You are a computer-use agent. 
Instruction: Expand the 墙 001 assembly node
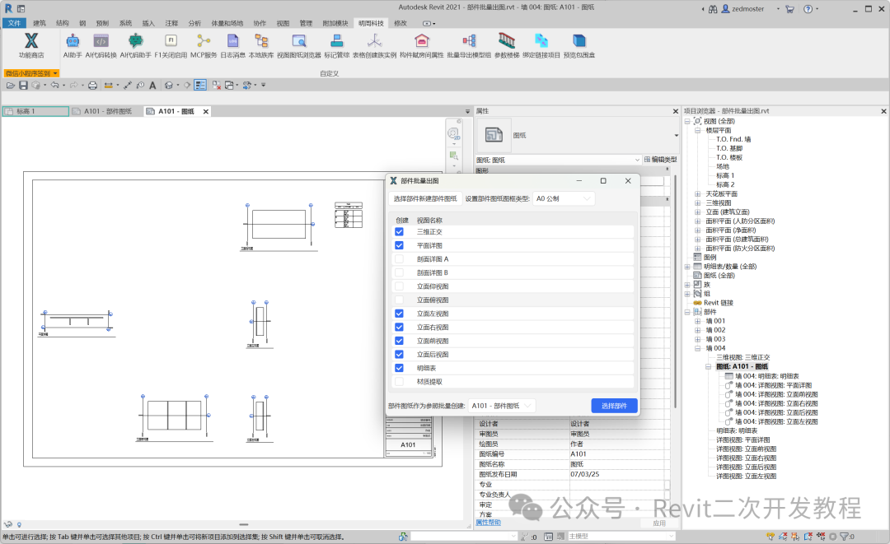tap(698, 321)
